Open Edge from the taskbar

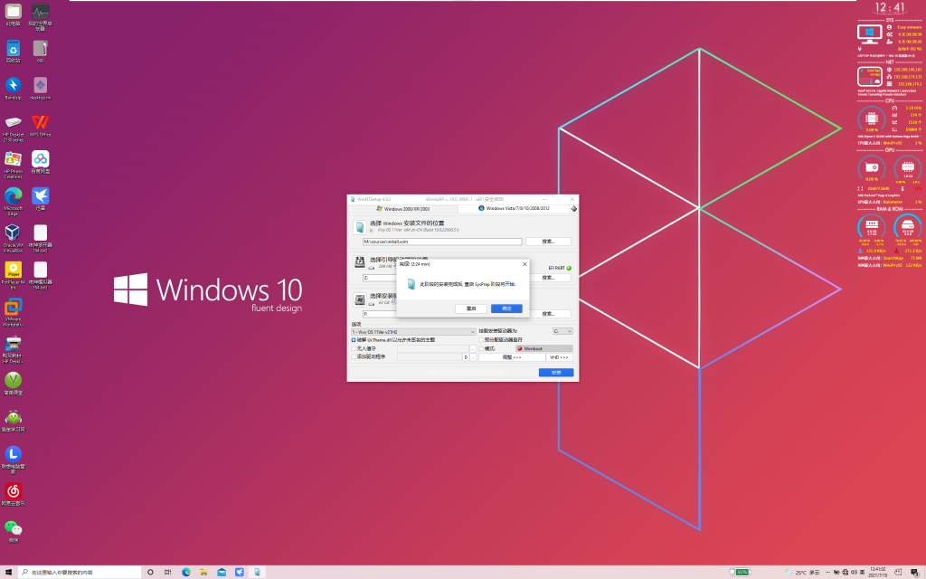186,572
